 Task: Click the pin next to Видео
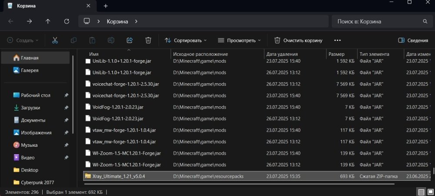point(66,157)
